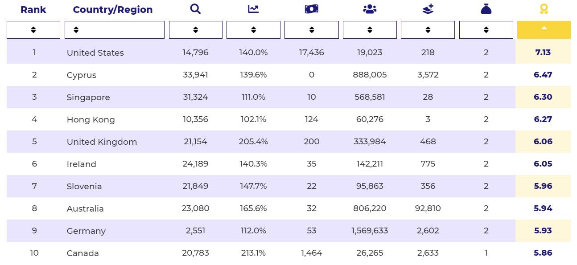
Task: Click the Rank column header
Action: [x=33, y=9]
